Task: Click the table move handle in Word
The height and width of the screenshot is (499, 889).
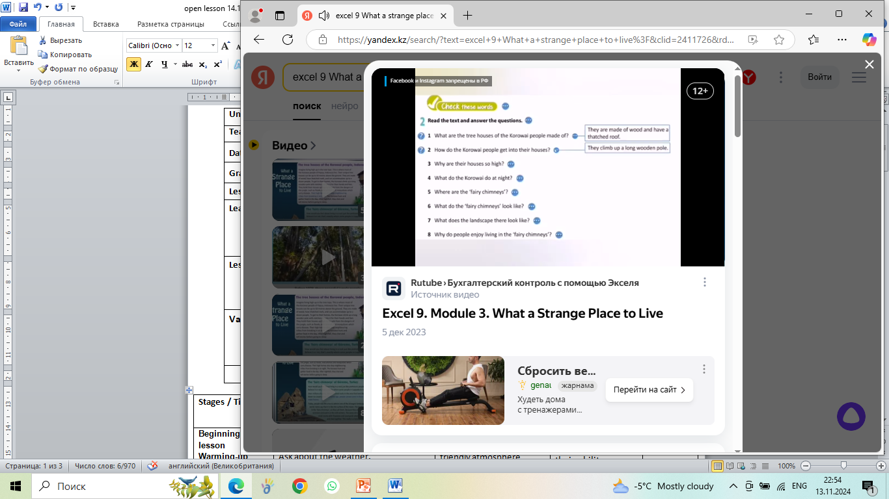Action: (x=189, y=390)
